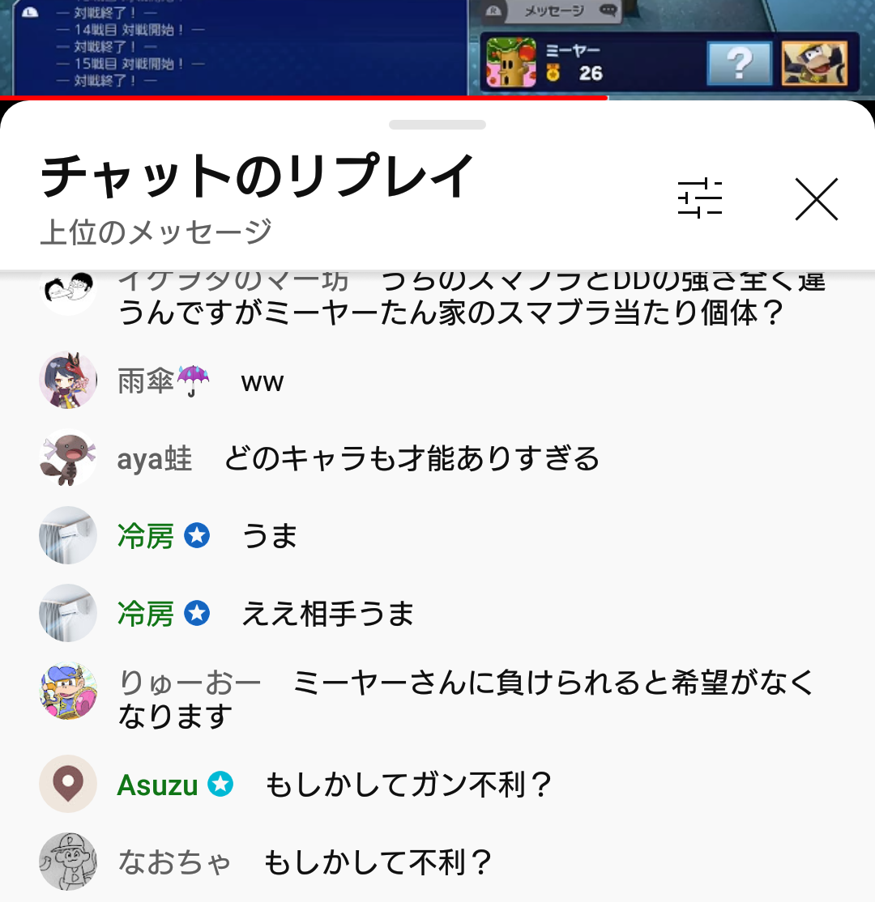
Task: Open the 上位のメッセージ chat mode selector
Action: click(156, 232)
